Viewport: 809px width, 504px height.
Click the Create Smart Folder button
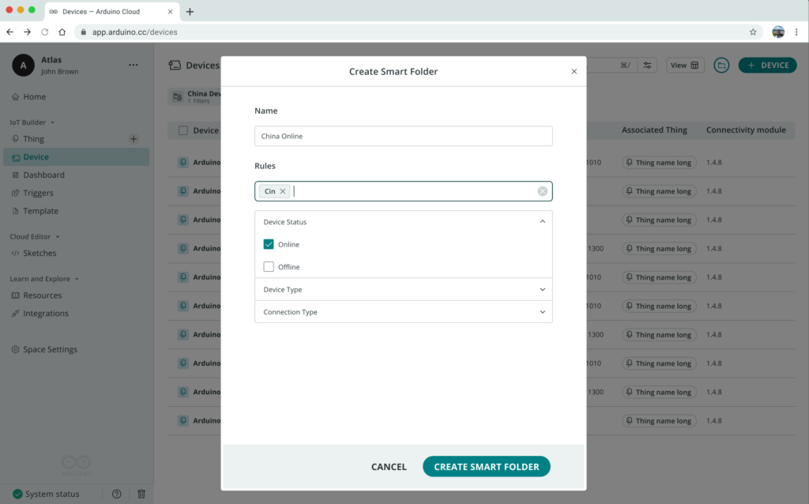pos(486,467)
